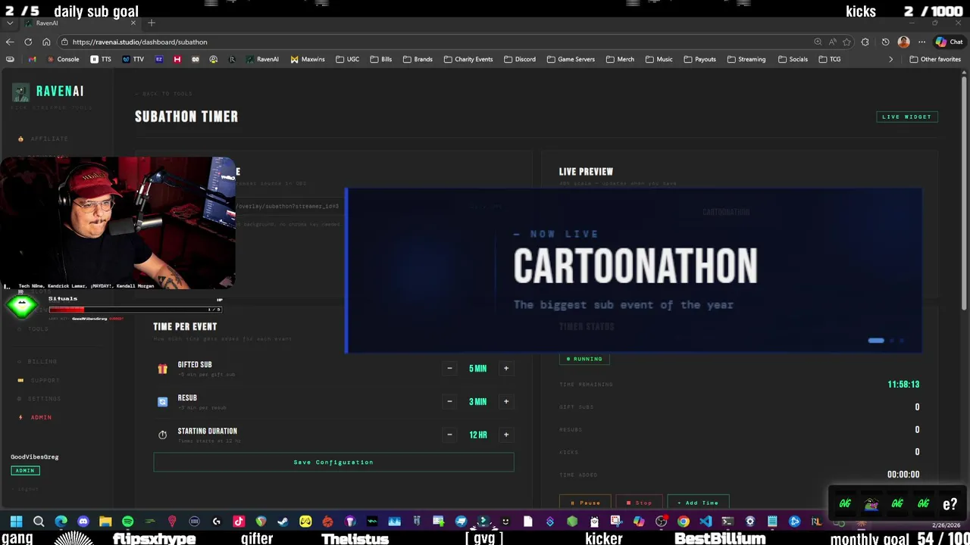Open Support in the sidebar
This screenshot has height=545, width=970.
tap(39, 380)
